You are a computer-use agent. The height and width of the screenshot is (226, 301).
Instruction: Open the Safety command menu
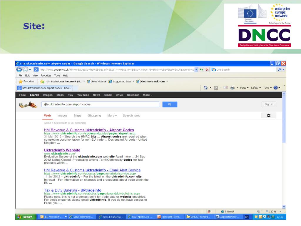coord(256,88)
